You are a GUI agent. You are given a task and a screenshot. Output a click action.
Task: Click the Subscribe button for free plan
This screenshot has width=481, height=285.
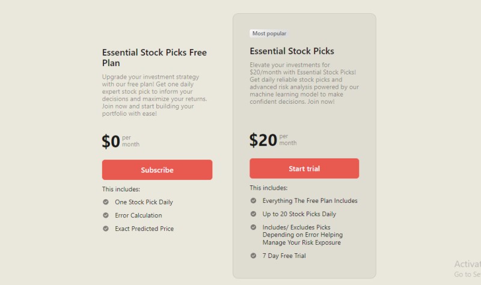pos(157,170)
